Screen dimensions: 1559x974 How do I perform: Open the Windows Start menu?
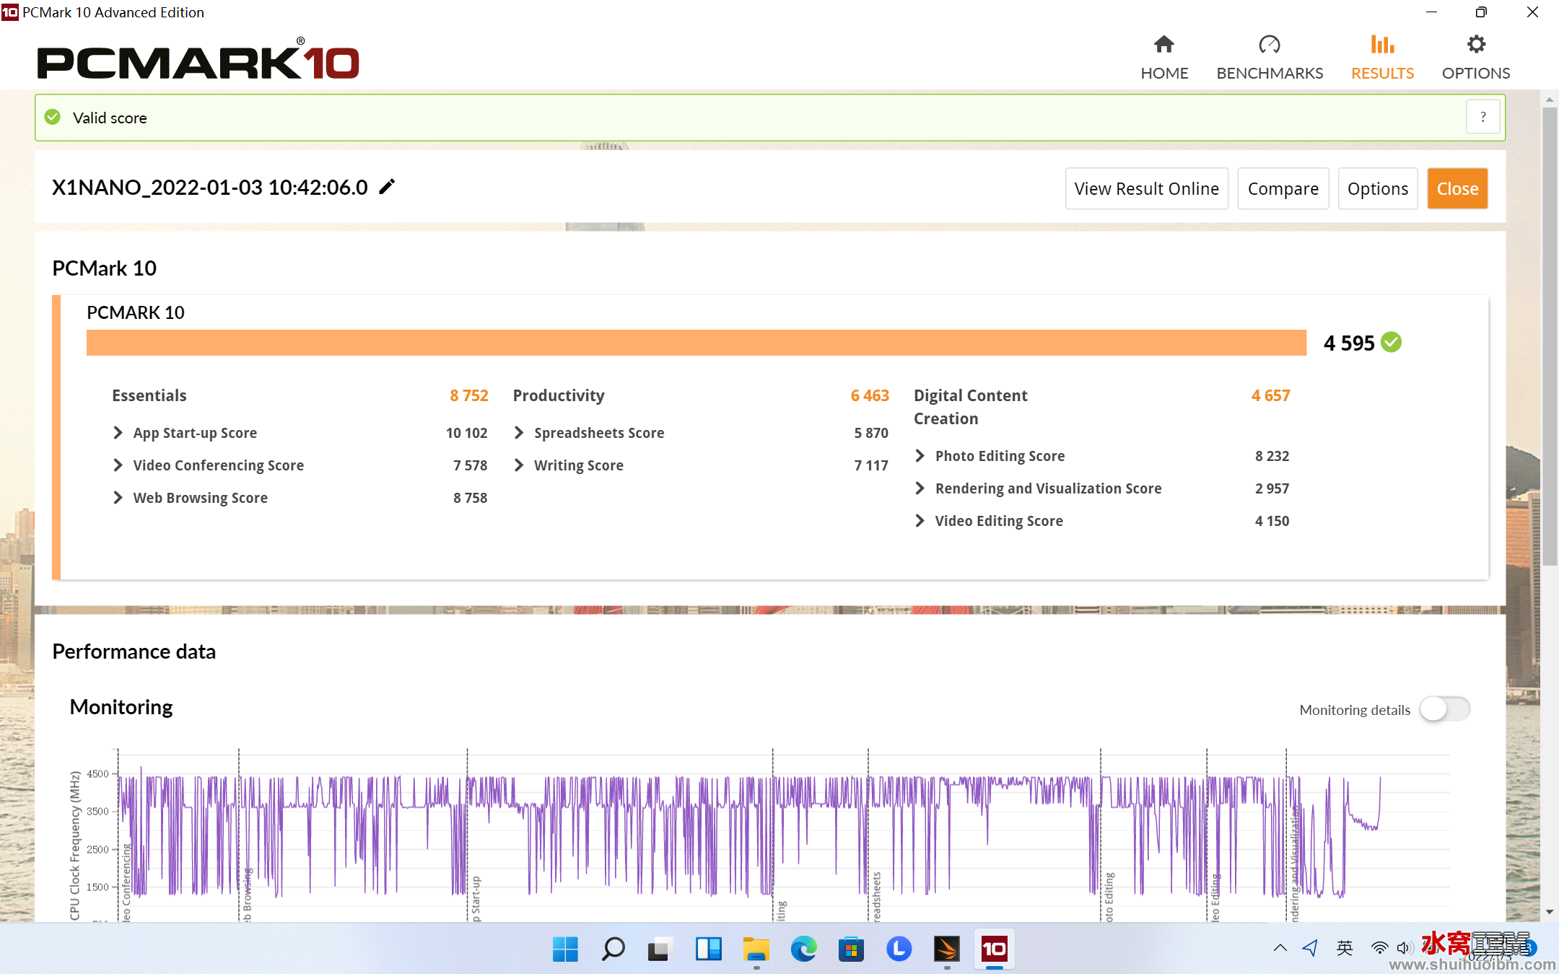coord(565,949)
